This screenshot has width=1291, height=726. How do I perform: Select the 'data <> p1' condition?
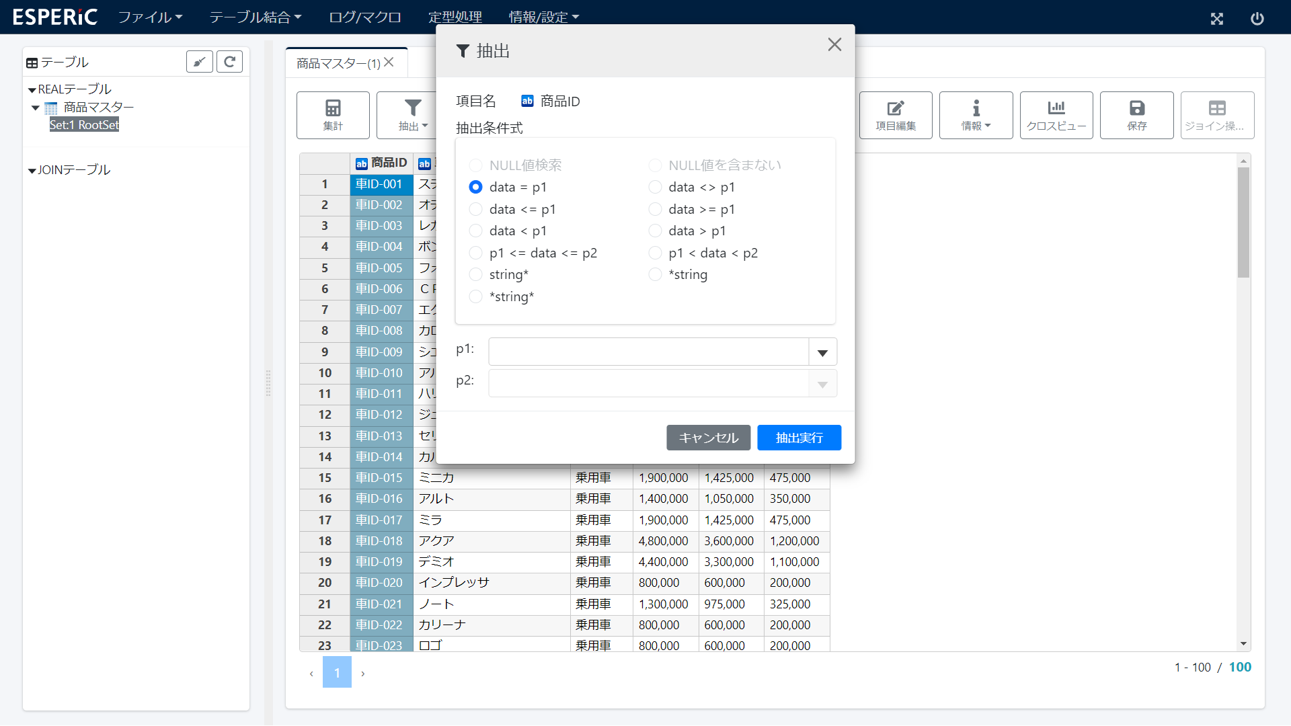655,187
